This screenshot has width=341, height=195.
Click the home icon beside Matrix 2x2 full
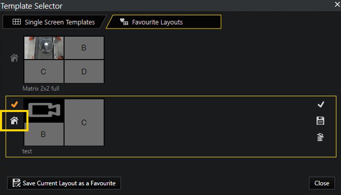14,58
